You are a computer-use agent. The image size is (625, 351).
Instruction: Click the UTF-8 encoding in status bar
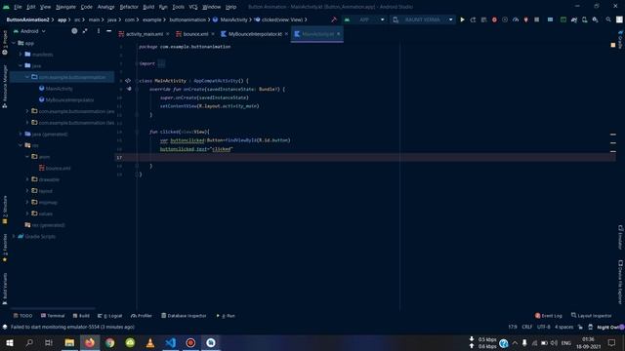click(543, 327)
